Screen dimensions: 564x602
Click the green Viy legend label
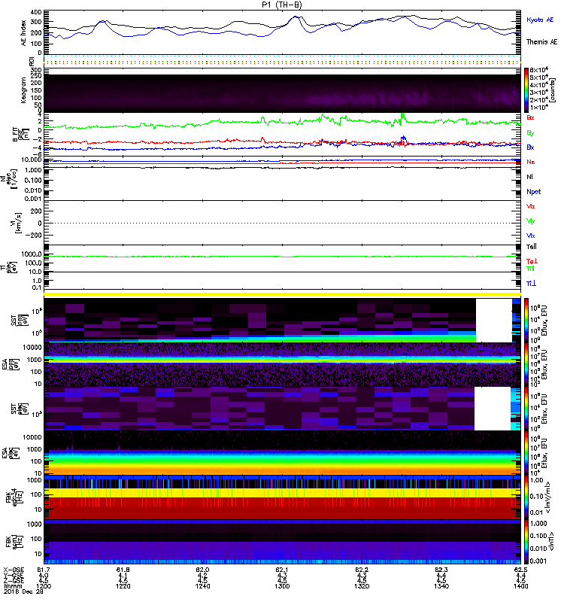coord(531,221)
